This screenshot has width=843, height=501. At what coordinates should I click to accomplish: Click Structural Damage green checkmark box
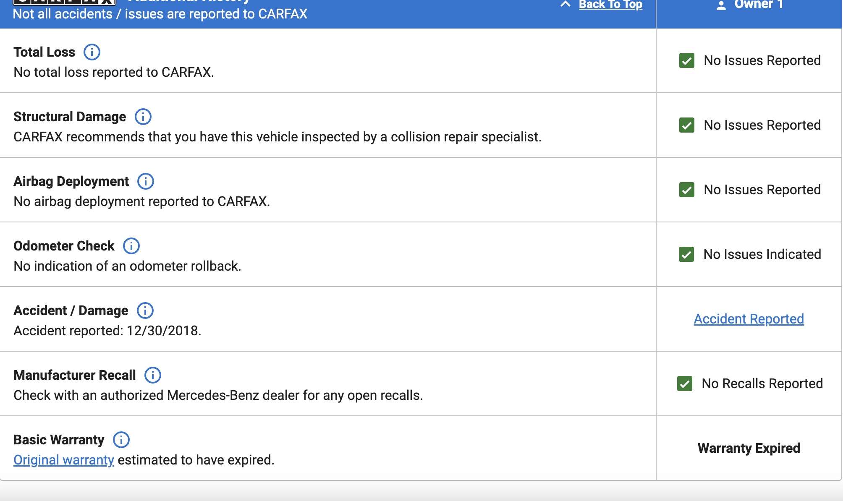pos(687,125)
